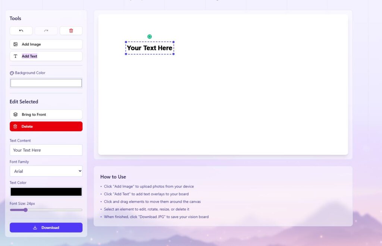Open the Font Family dropdown

46,171
